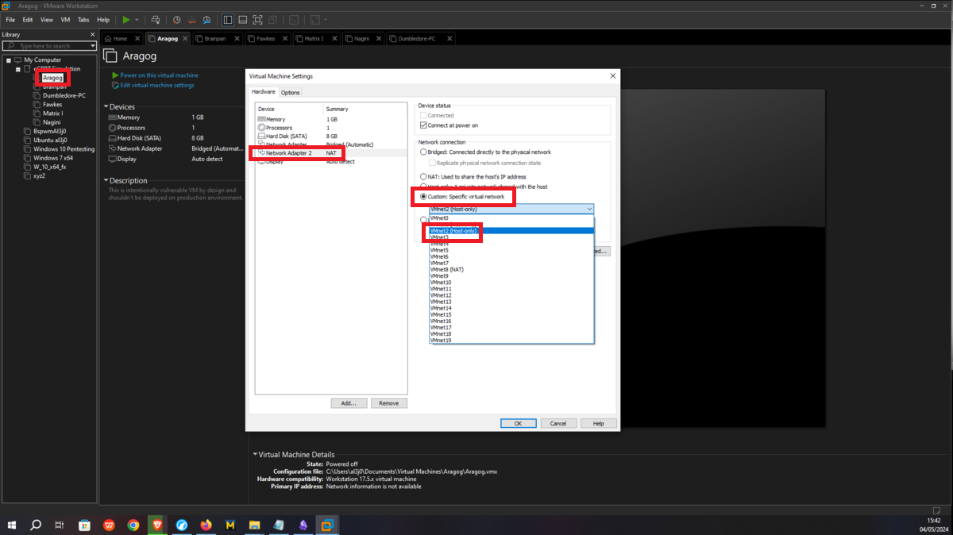Open the Library search dropdown arrow
Image resolution: width=953 pixels, height=535 pixels.
tap(93, 46)
